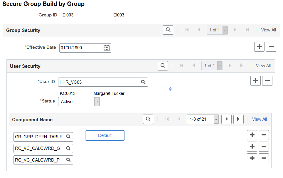The width and height of the screenshot is (283, 178).
Task: Go to next page of Component Name rows
Action: pos(226,119)
